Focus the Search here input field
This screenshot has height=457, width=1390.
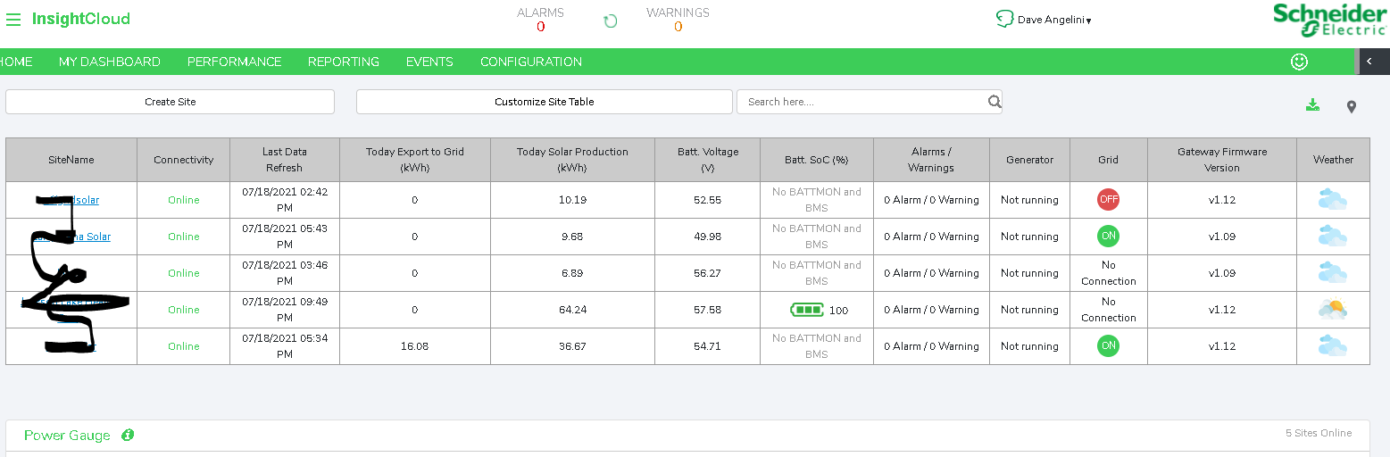click(x=861, y=102)
